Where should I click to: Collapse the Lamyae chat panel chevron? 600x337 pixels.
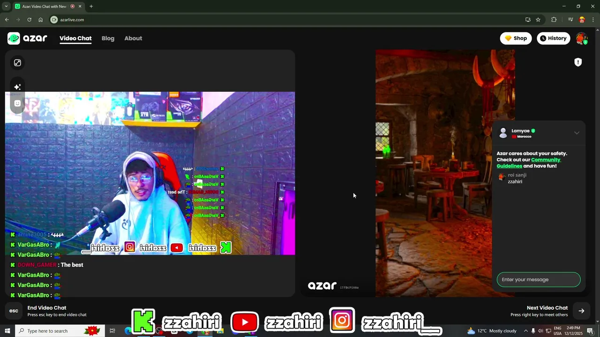(x=577, y=133)
